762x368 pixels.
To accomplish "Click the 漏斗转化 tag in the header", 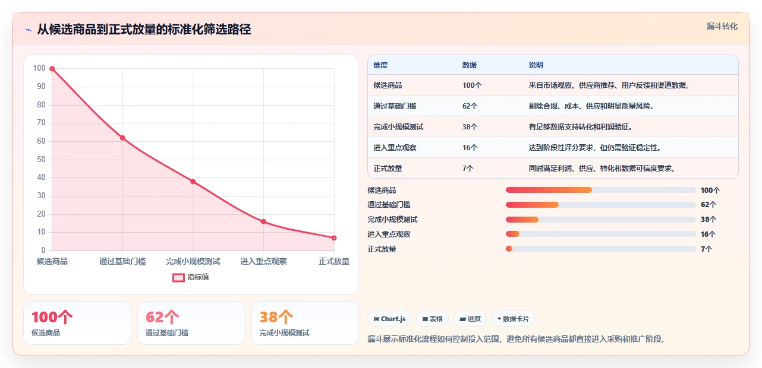I will point(722,26).
